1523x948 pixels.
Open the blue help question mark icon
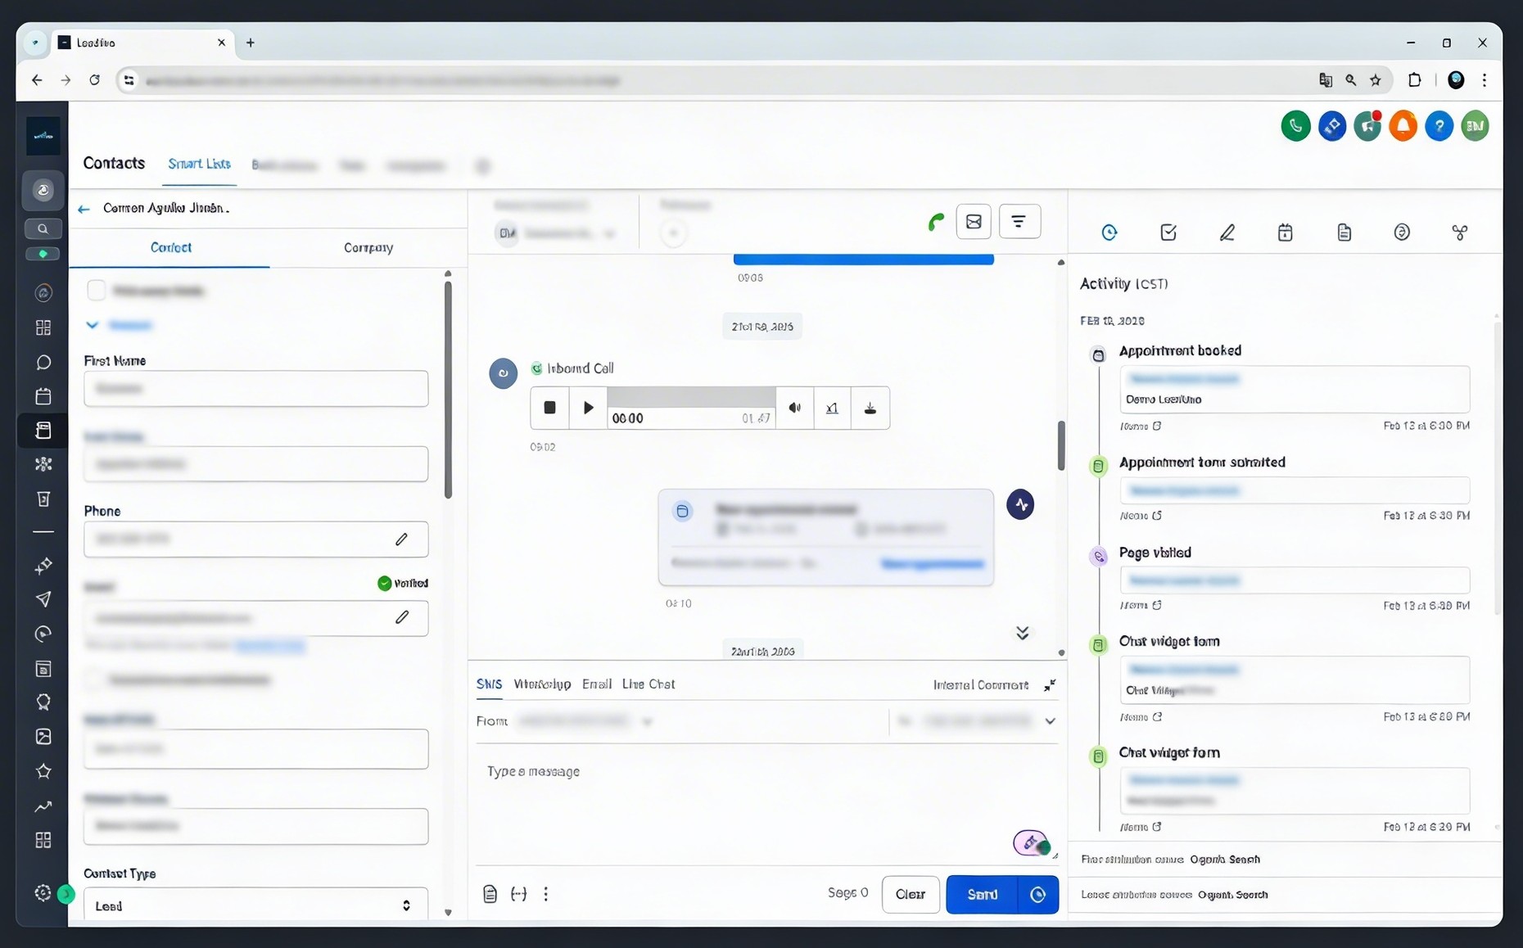1439,126
